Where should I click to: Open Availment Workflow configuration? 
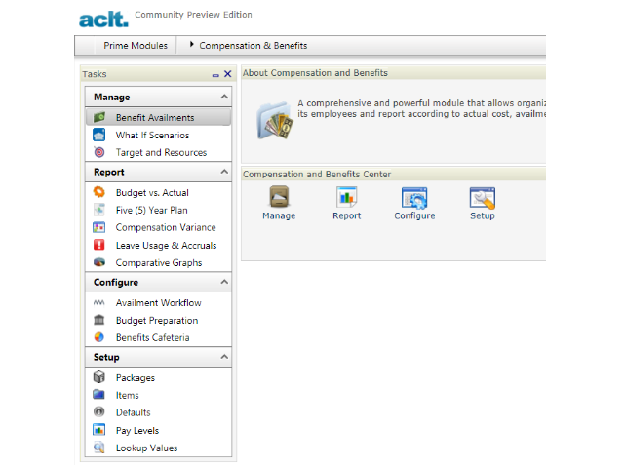(158, 303)
